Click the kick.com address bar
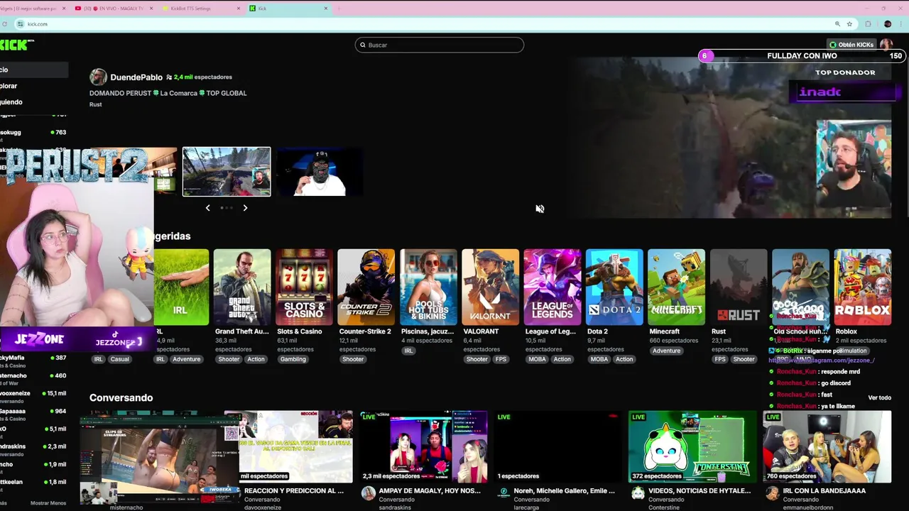Screen dimensions: 909x511 point(426,24)
